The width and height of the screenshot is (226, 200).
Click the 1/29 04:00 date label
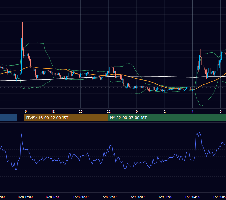(192, 197)
